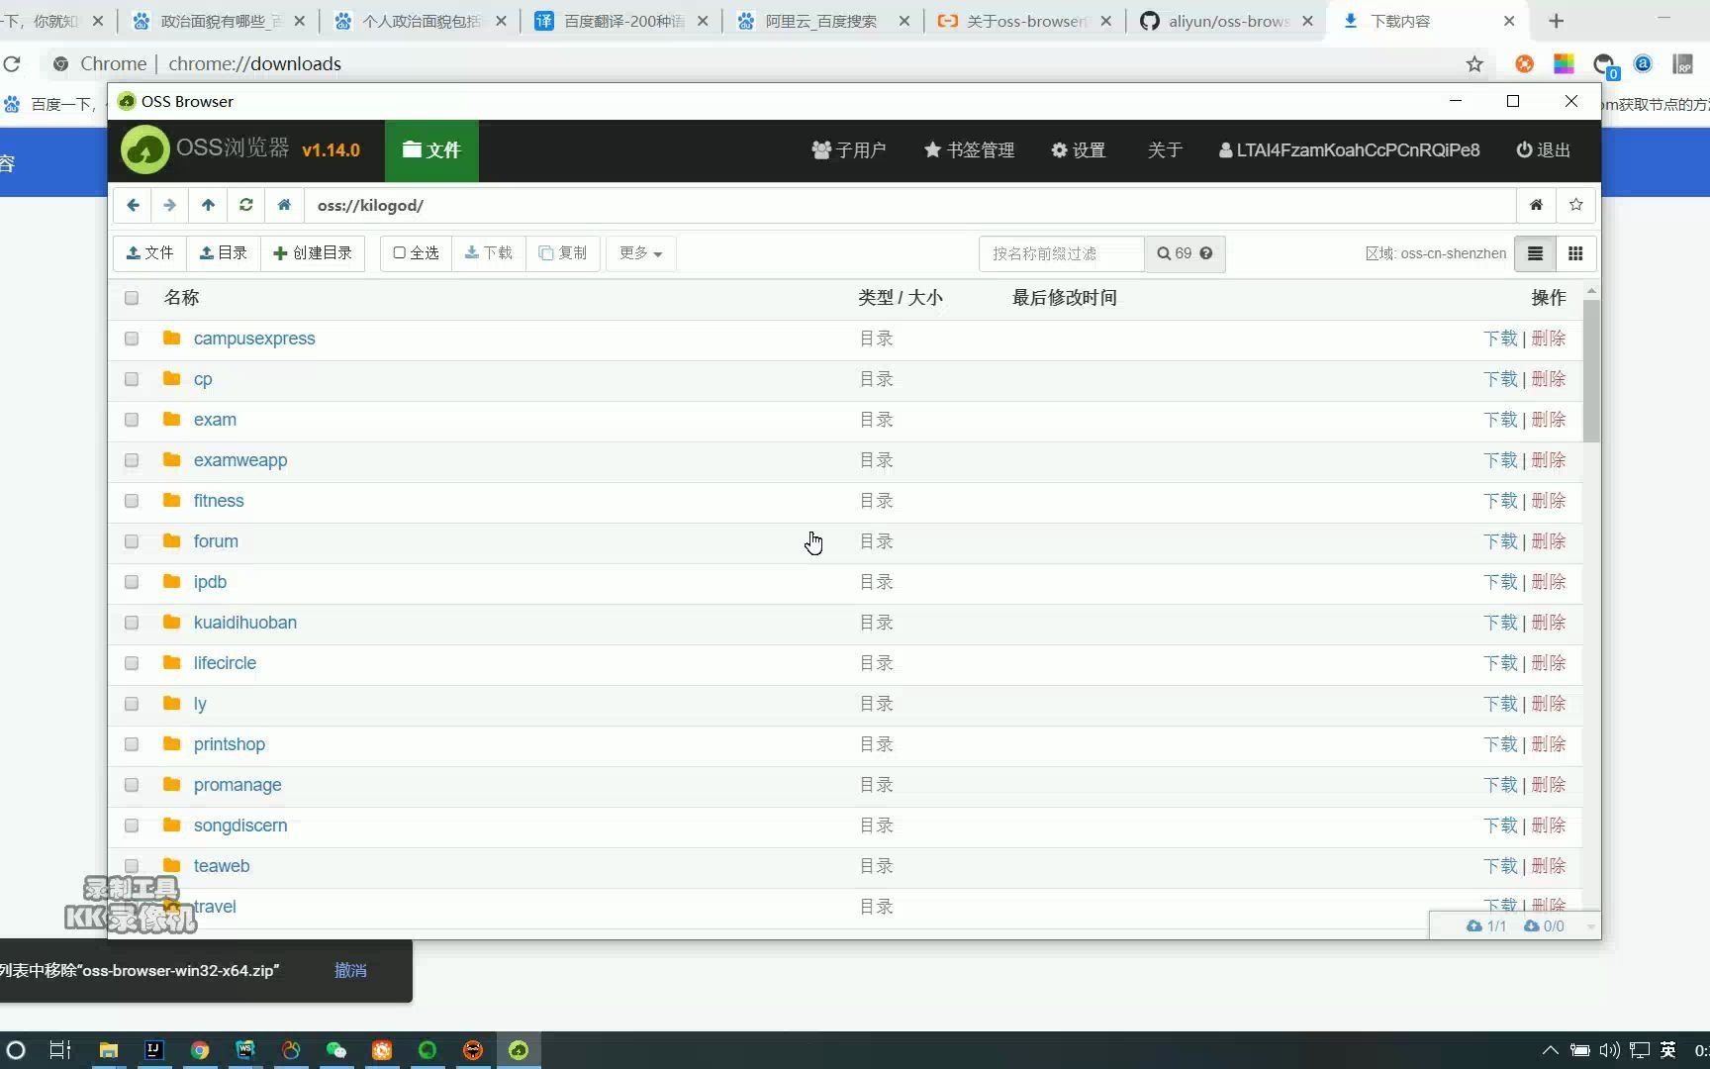Screen dimensions: 1710x1069
Task: Go up one directory level
Action: point(208,205)
